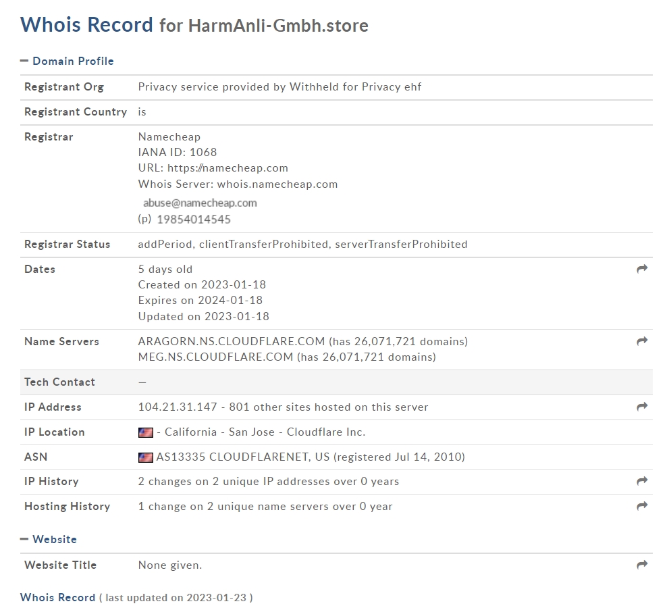Click the Whois Record heading at the top

pyautogui.click(x=86, y=24)
